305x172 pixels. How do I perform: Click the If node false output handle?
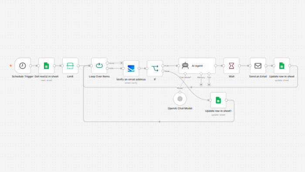click(163, 71)
